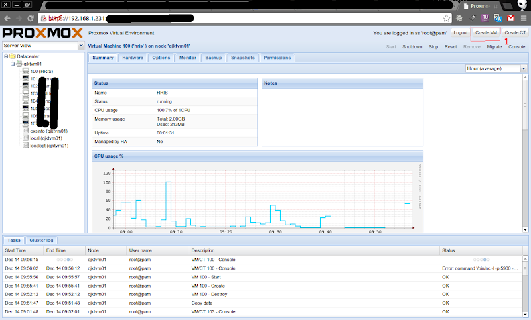This screenshot has height=320, width=531.
Task: Click the insecure HTTPS lock warning icon
Action: pos(44,19)
